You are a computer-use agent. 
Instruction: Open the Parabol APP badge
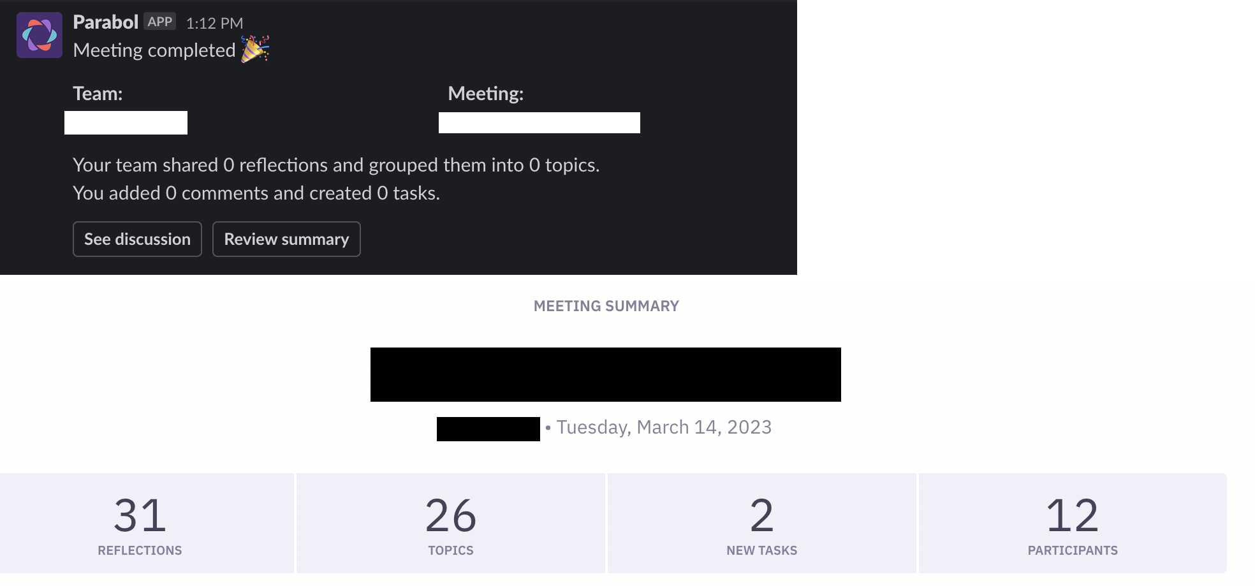pyautogui.click(x=159, y=21)
